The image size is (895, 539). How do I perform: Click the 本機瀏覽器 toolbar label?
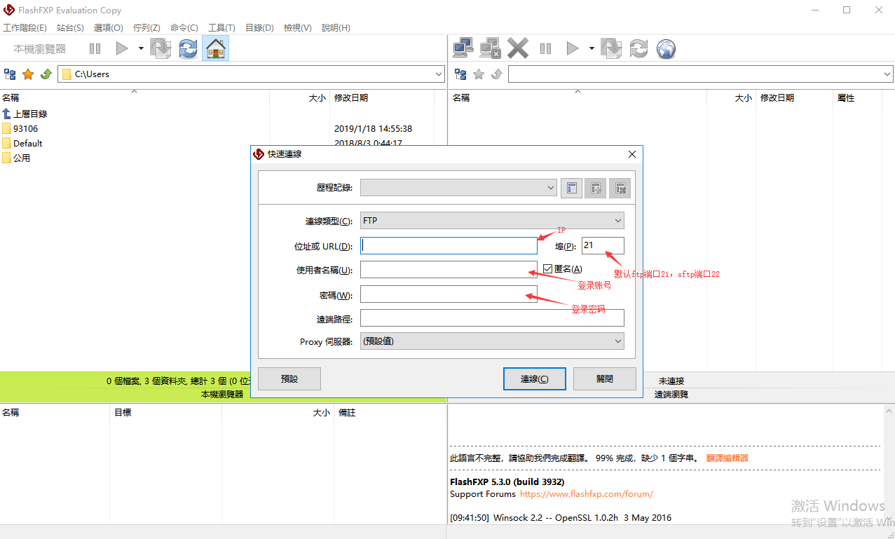40,48
